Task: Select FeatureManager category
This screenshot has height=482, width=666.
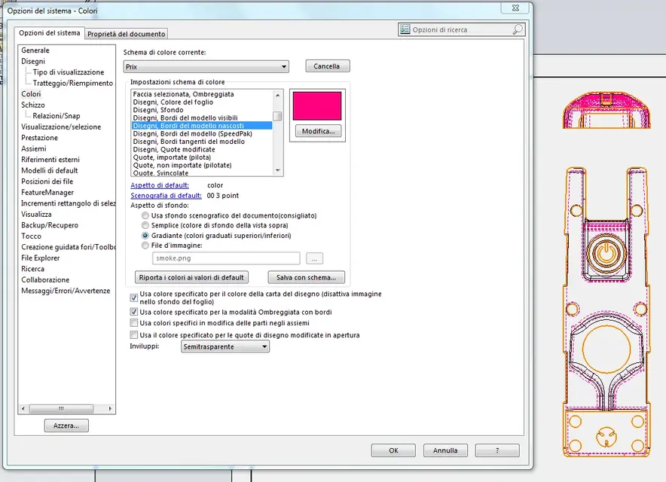Action: pos(47,192)
